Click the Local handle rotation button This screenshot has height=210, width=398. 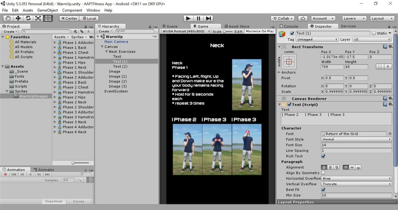[x=89, y=19]
